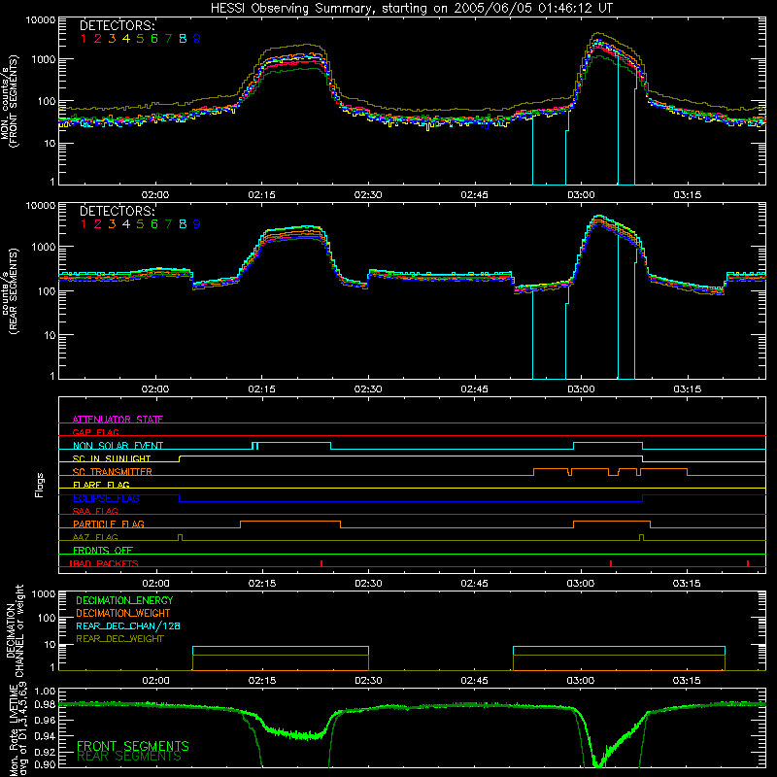Click orange detector '3' in rear segments legend

(112, 224)
